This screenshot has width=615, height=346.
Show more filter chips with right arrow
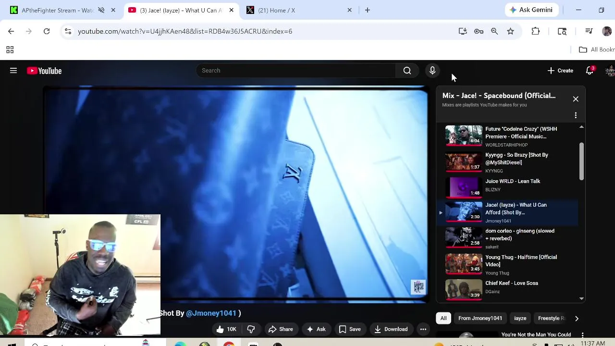pyautogui.click(x=577, y=318)
